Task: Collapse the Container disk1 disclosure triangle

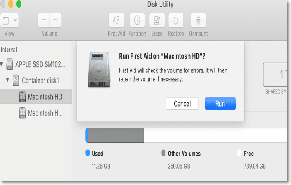Action: [8, 80]
